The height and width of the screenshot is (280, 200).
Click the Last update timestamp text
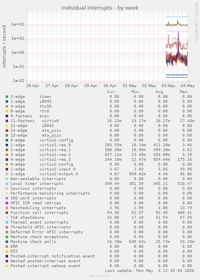tap(150, 271)
